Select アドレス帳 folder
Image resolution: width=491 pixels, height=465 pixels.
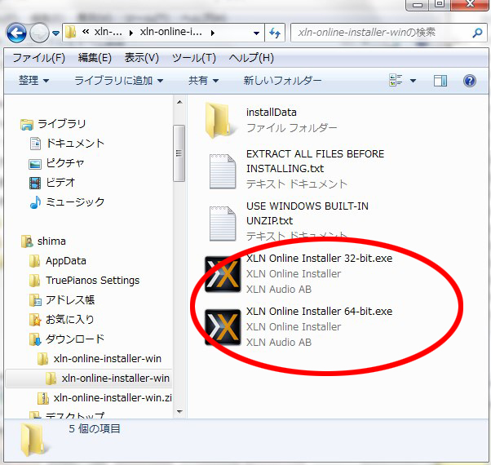(x=70, y=299)
